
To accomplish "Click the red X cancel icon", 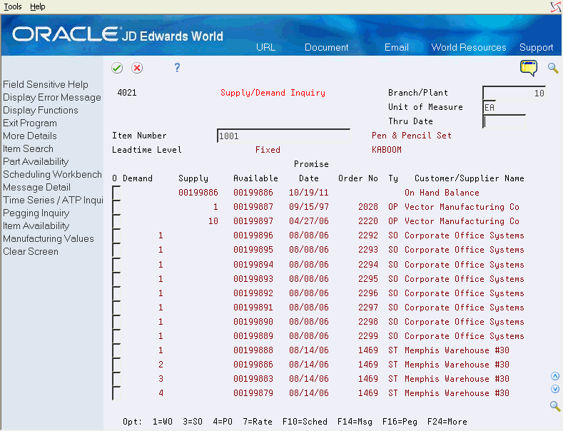I will point(137,68).
